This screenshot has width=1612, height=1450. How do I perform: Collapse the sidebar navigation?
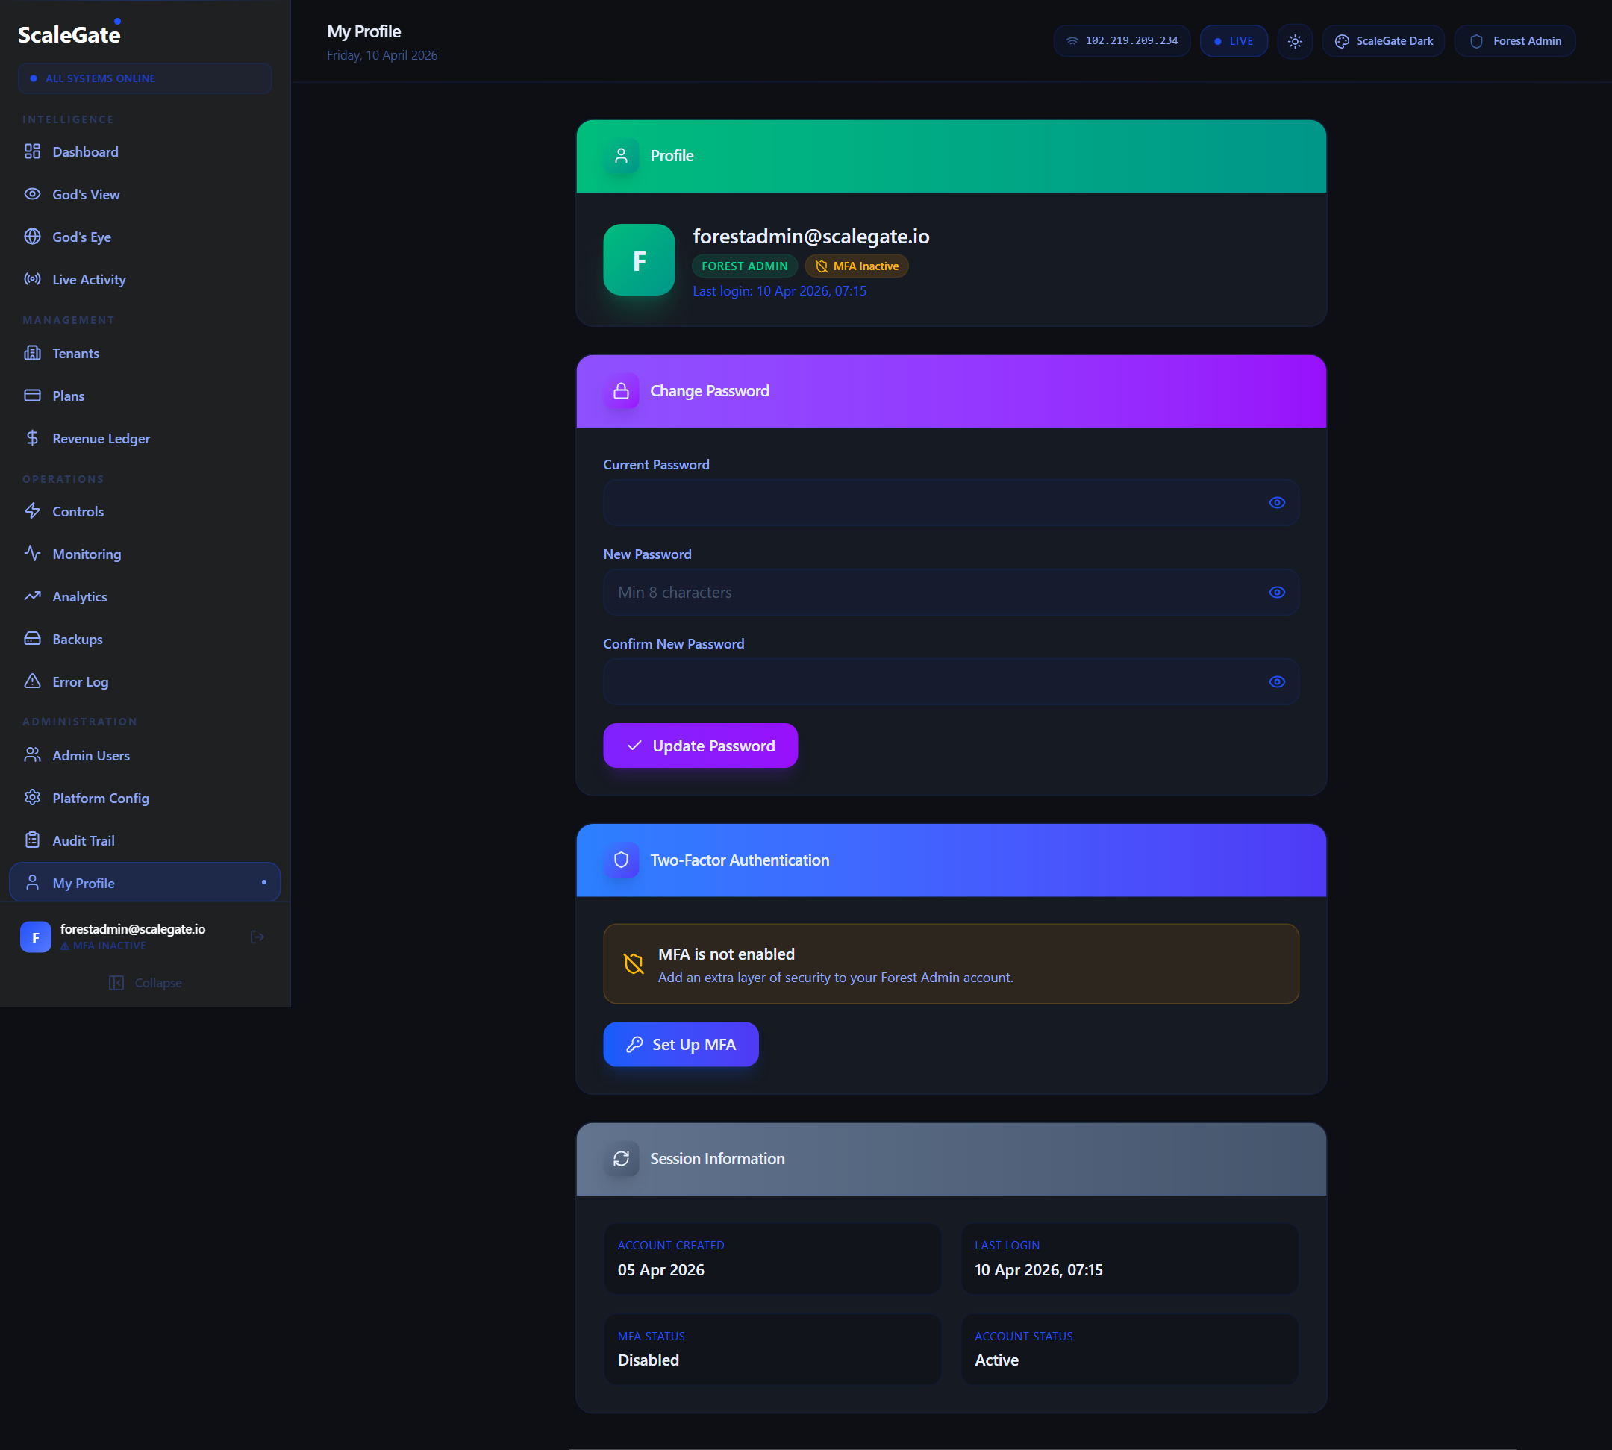pos(146,982)
